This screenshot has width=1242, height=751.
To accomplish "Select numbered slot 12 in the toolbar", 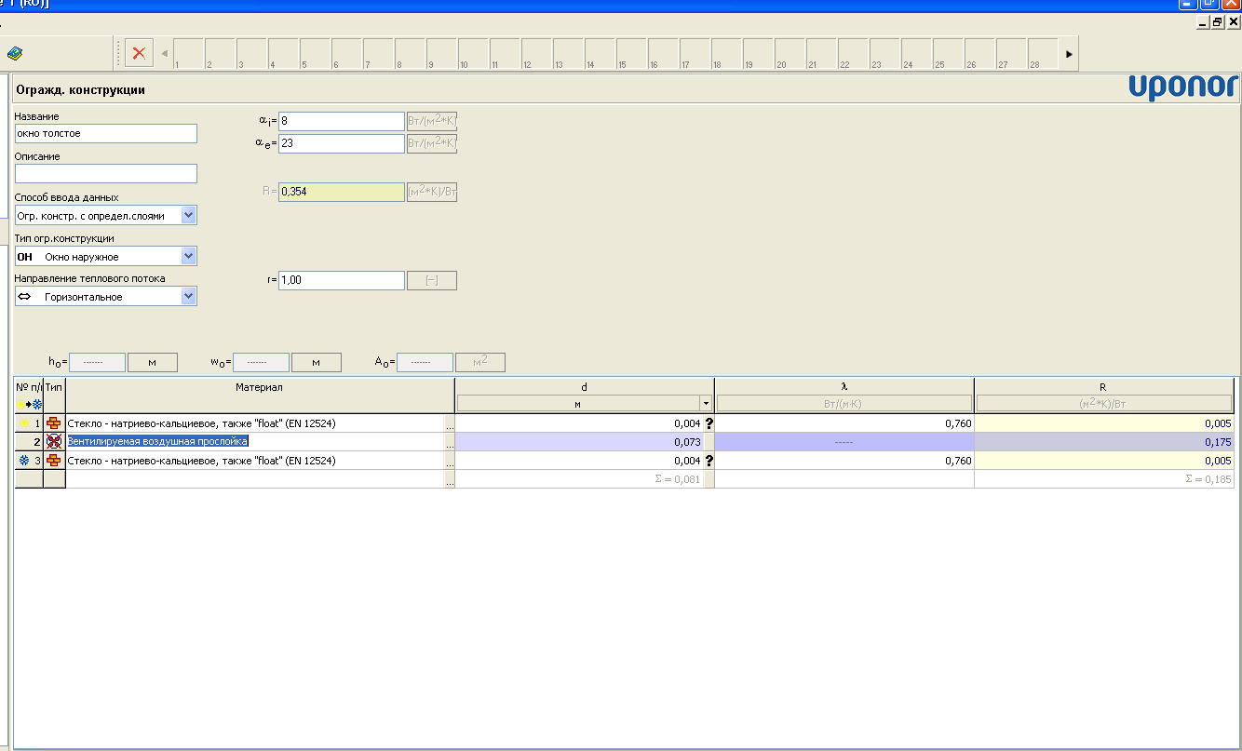I will pyautogui.click(x=536, y=54).
